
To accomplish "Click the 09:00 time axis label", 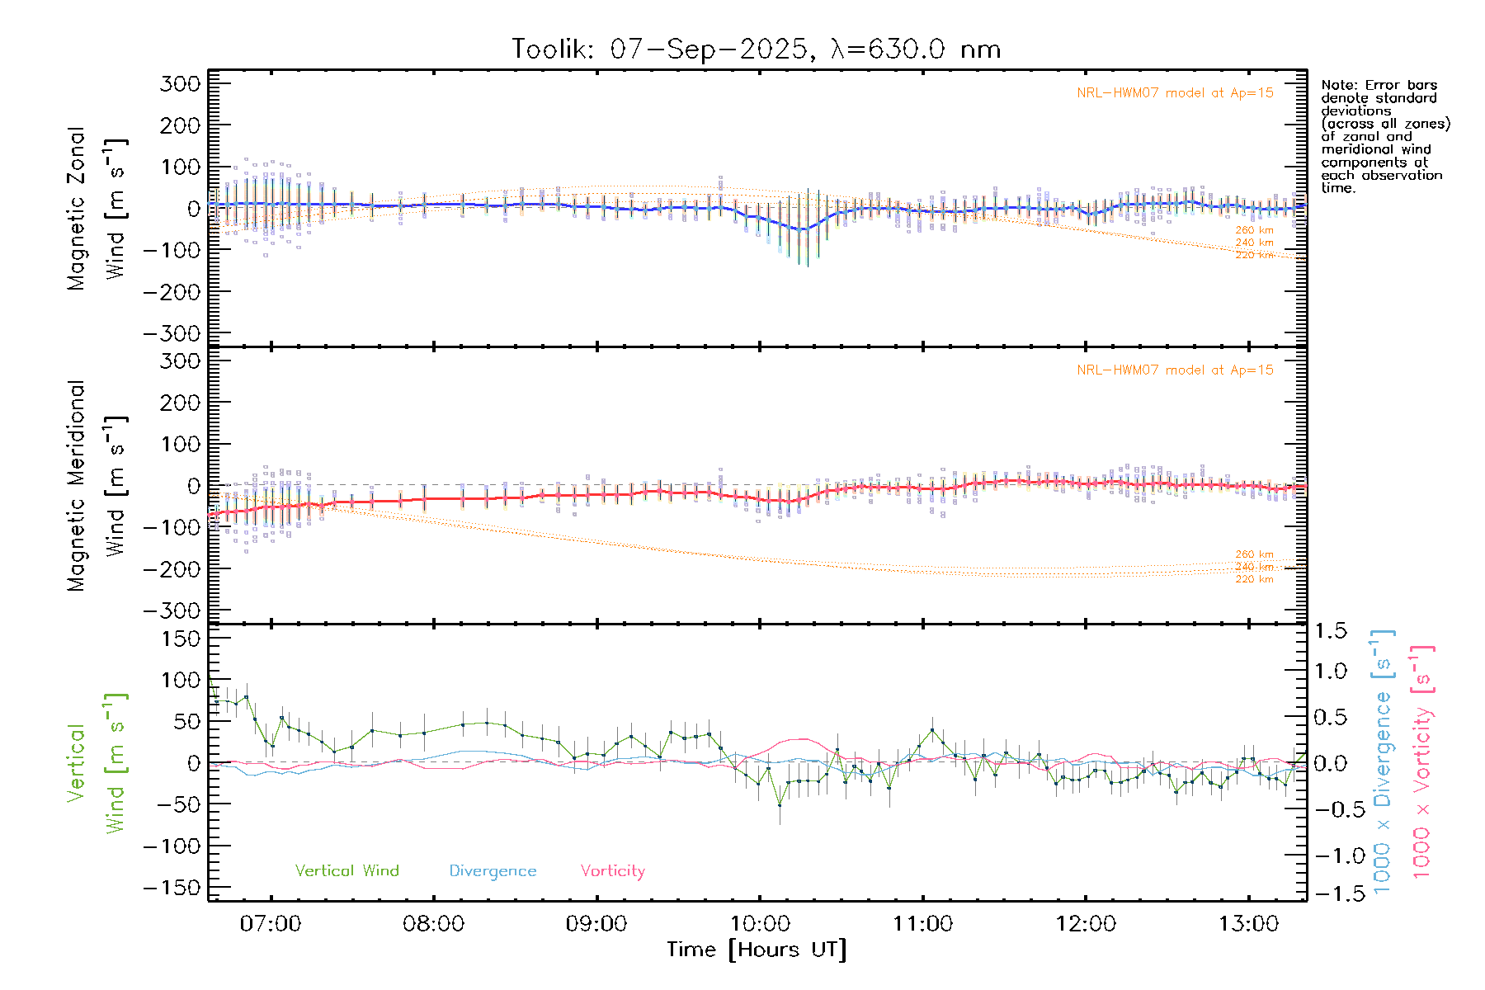I will pos(596,924).
